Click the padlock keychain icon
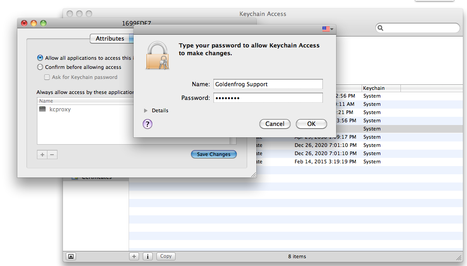The height and width of the screenshot is (266, 467). point(157,56)
